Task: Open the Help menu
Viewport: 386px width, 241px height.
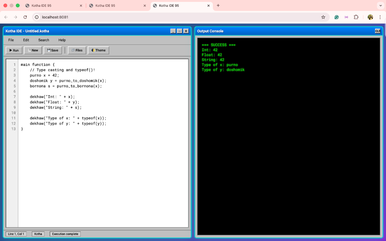Action: tap(62, 40)
